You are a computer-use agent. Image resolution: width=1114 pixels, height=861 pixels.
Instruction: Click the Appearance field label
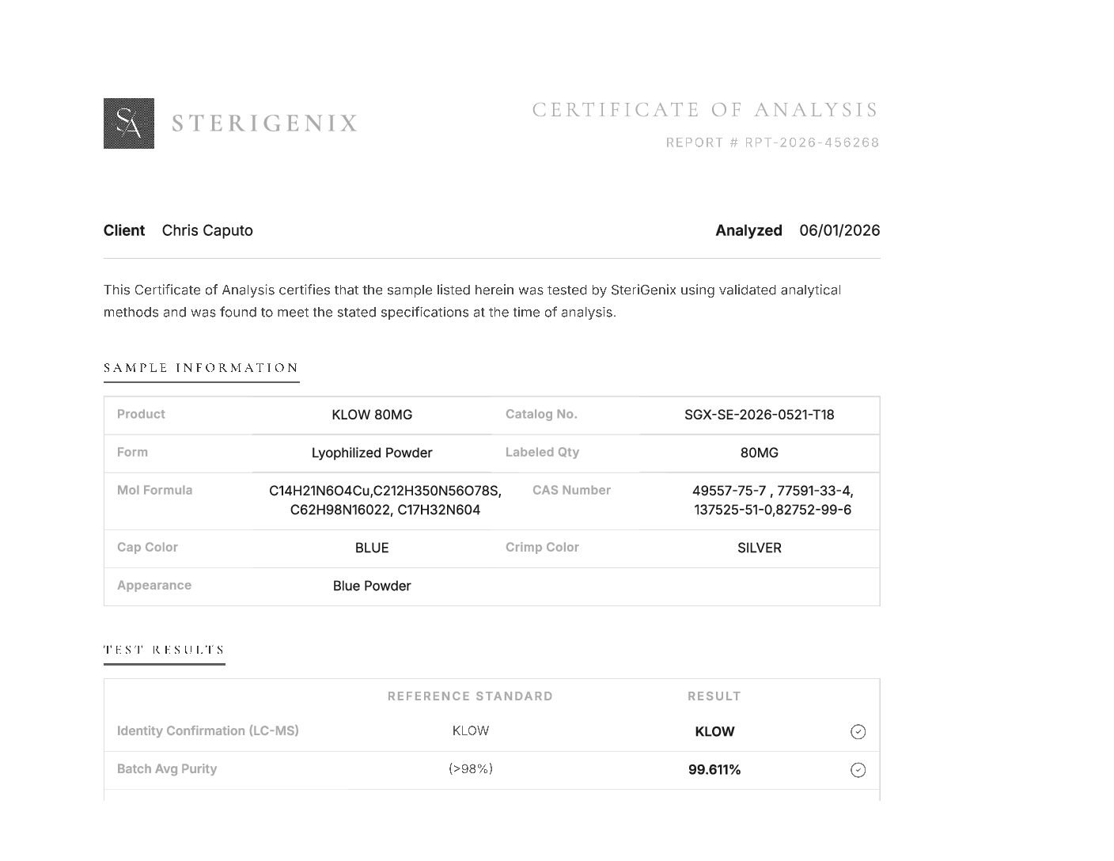[x=154, y=585]
